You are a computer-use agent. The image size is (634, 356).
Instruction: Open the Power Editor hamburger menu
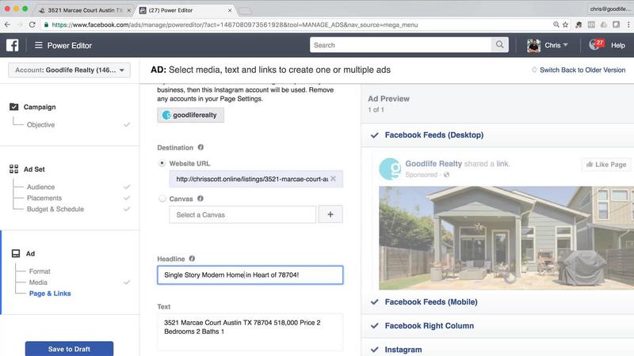38,45
